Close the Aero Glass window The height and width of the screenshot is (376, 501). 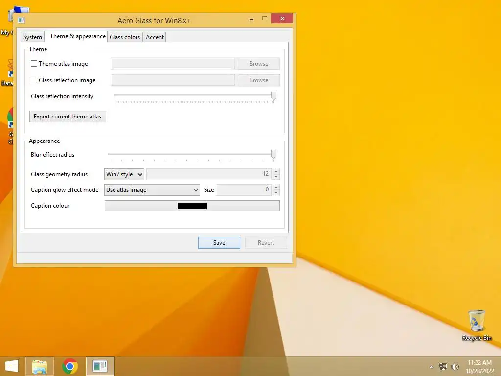pos(282,18)
